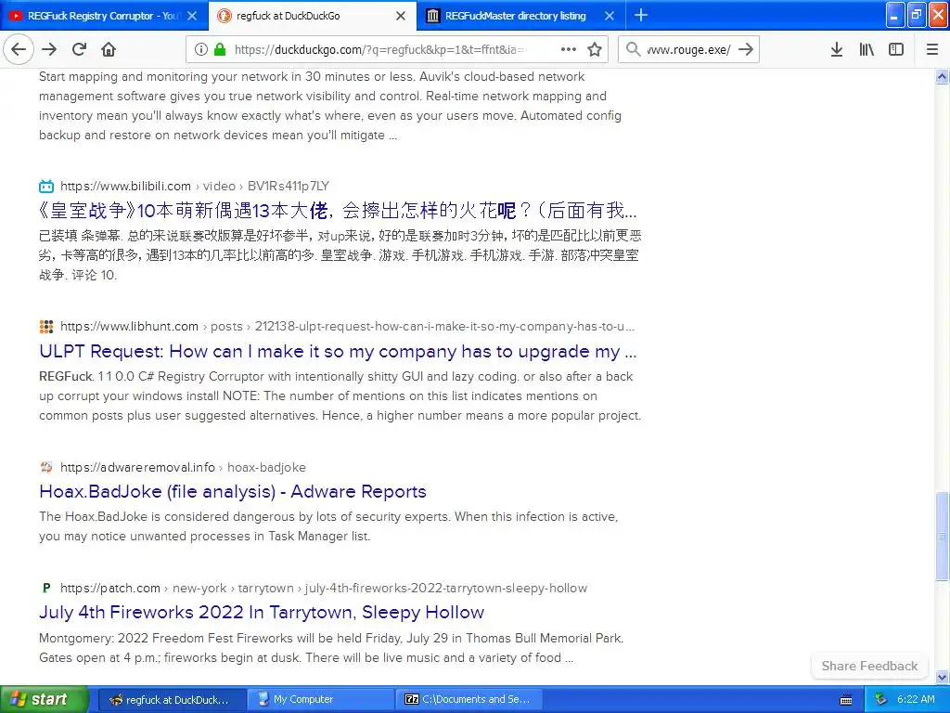Close the REGFuck Registry Corruptor tab
The height and width of the screenshot is (713, 950).
click(x=192, y=16)
